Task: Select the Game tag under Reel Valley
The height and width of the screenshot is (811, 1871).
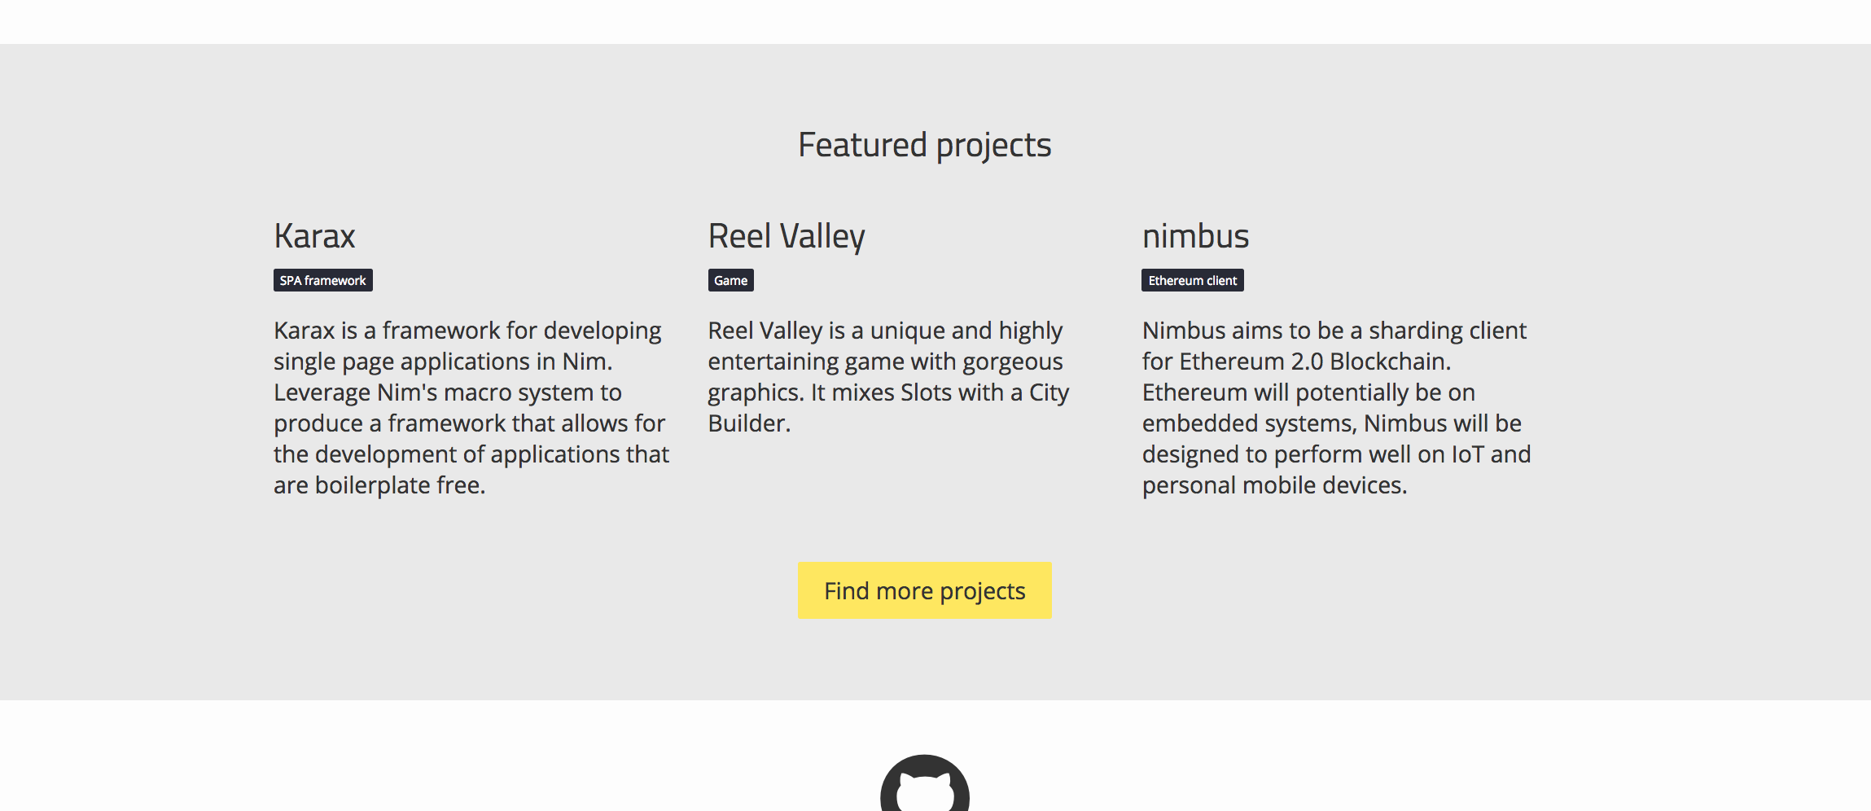Action: tap(730, 280)
